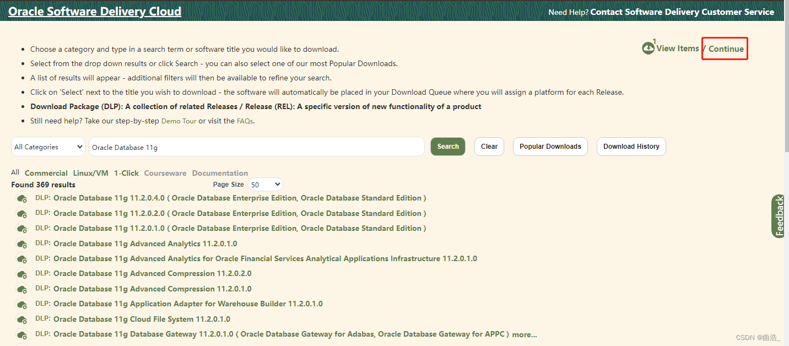The width and height of the screenshot is (789, 346).
Task: Open Download History
Action: point(631,147)
